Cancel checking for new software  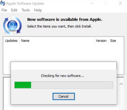(64, 96)
